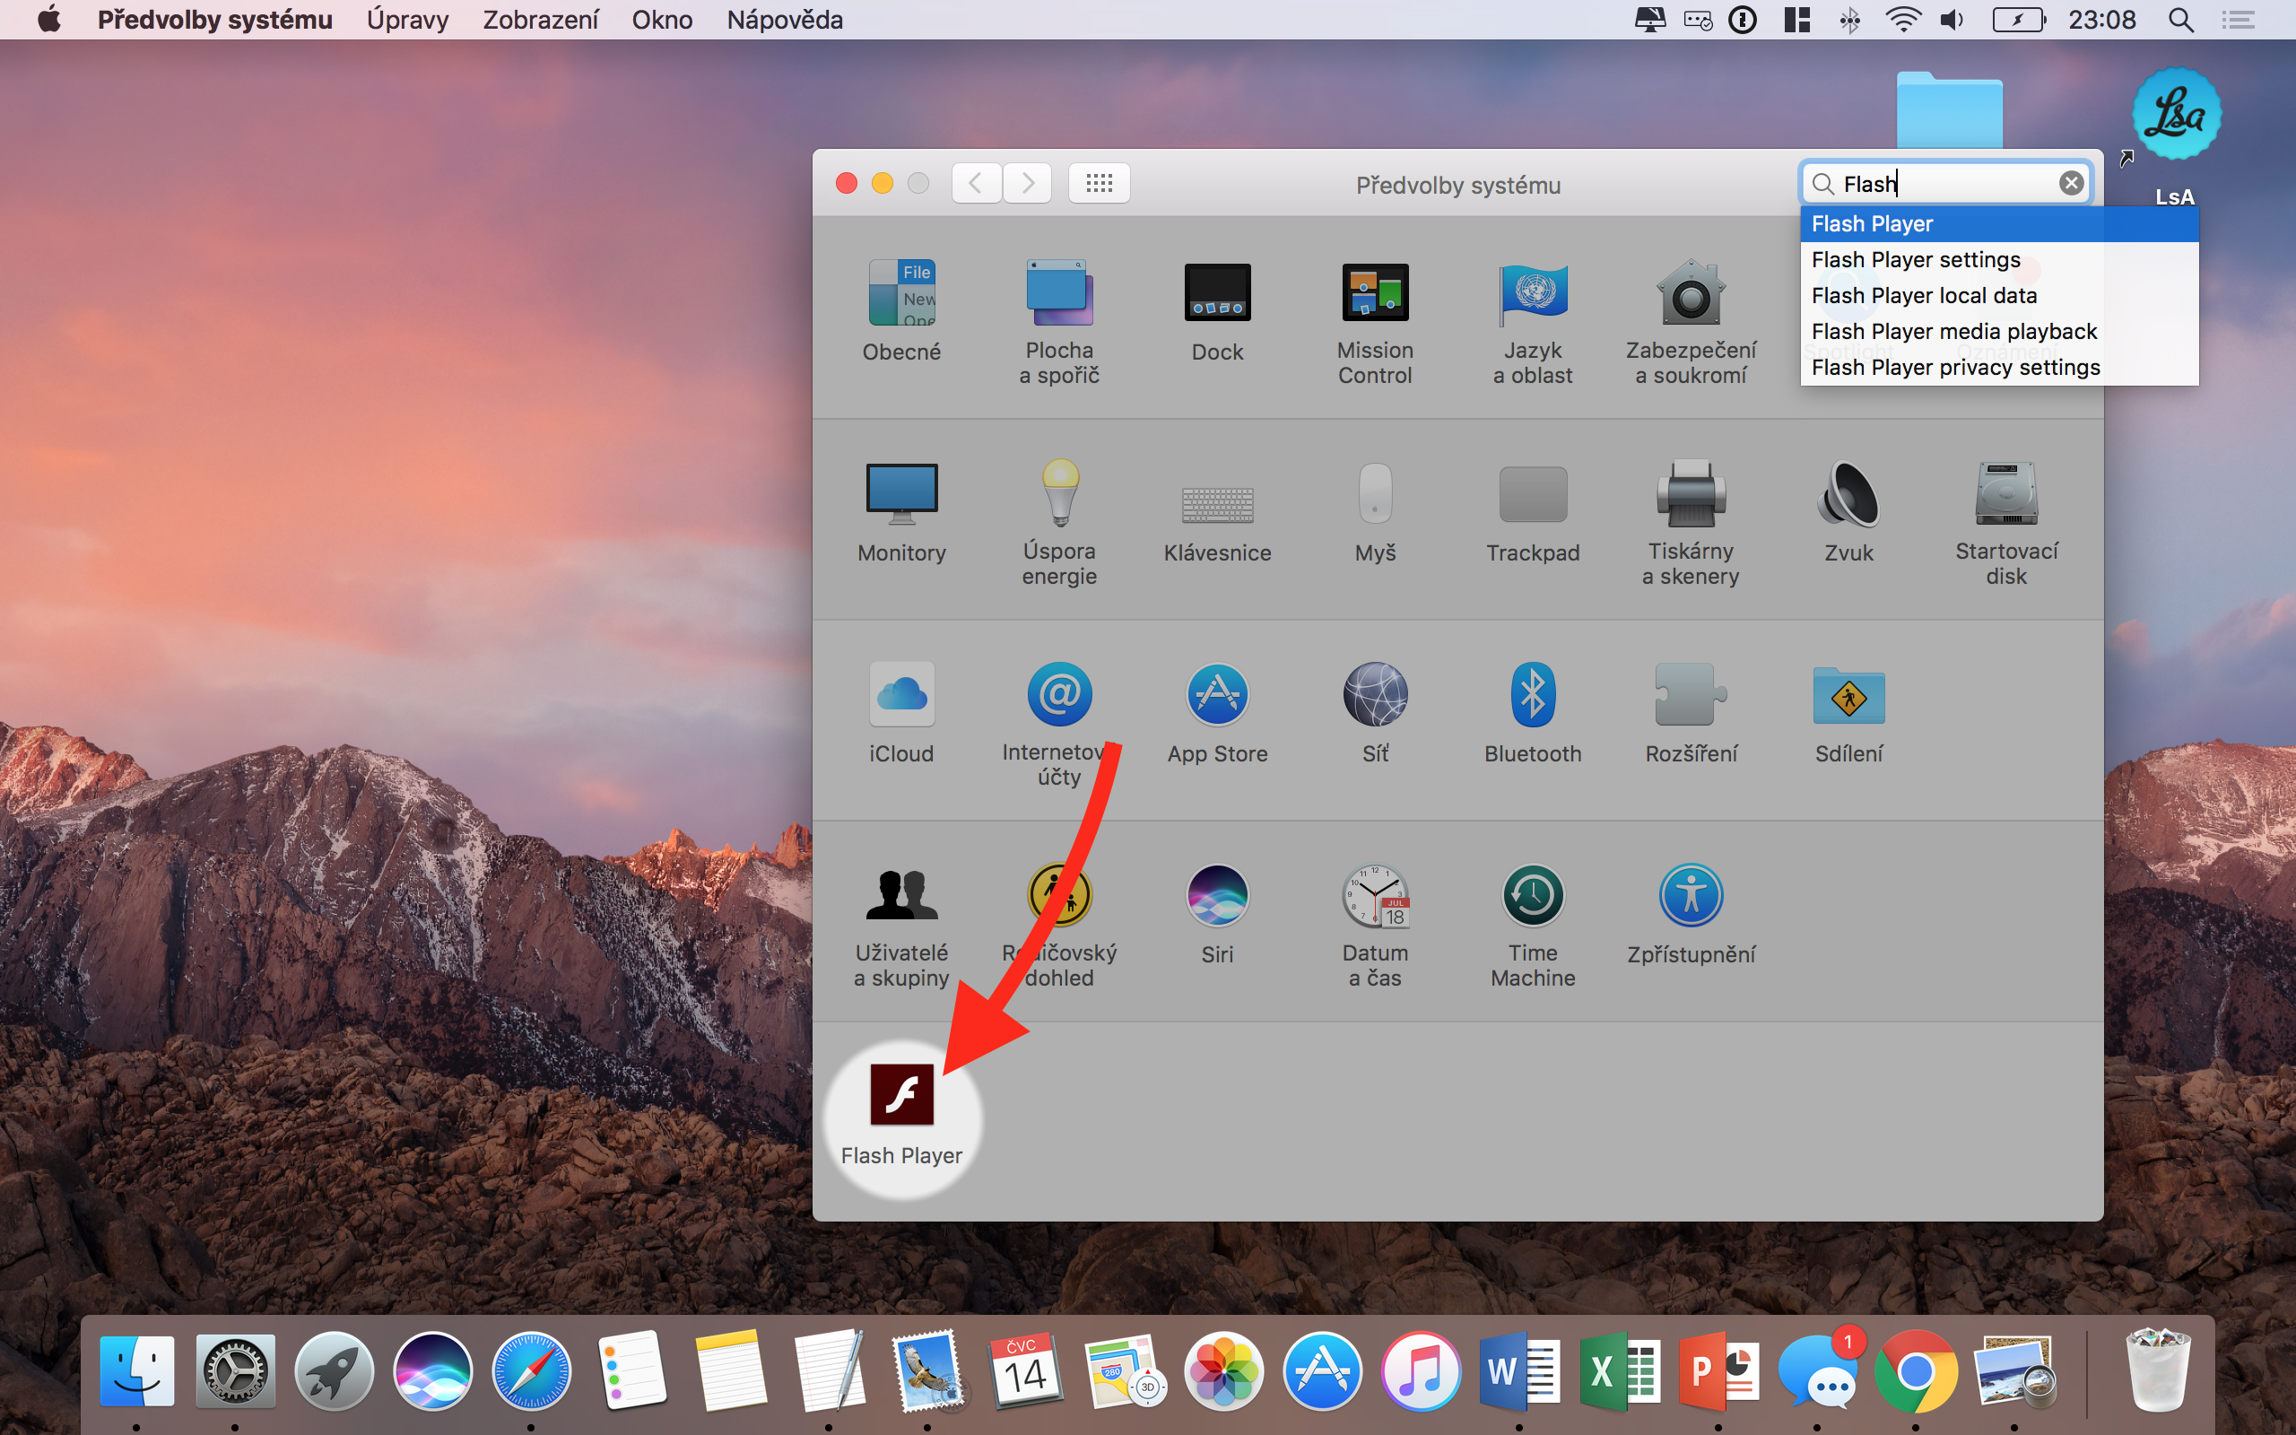Open the Dock preference pane
The height and width of the screenshot is (1435, 2296).
click(1217, 293)
